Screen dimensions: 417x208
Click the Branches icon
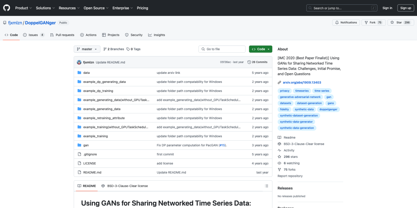coord(105,49)
